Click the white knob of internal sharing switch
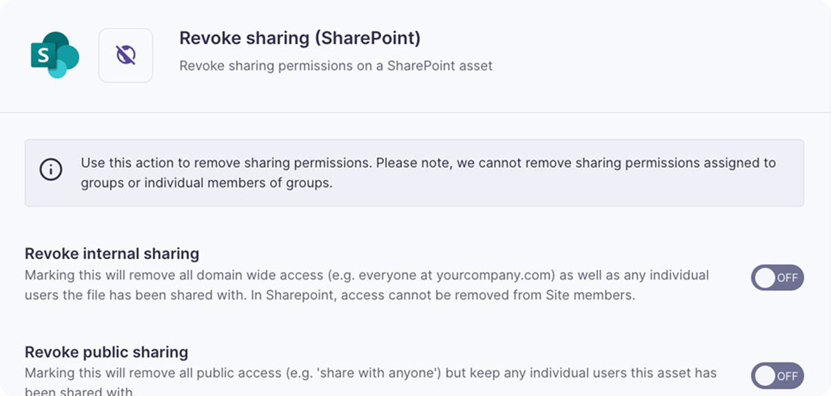 pos(765,278)
